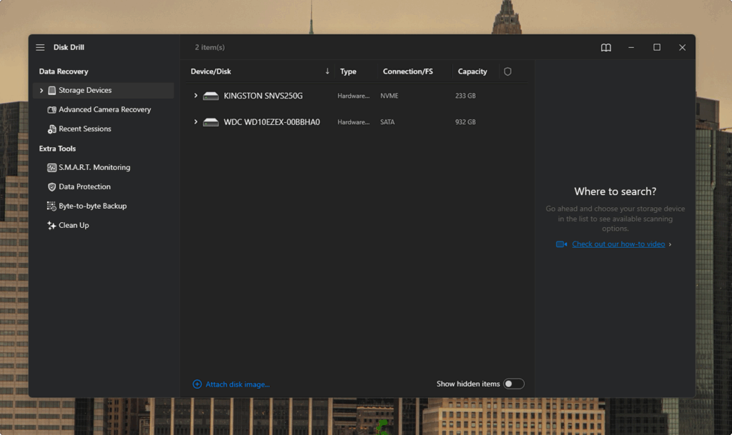
Task: Sort by the Capacity column header
Action: click(473, 71)
